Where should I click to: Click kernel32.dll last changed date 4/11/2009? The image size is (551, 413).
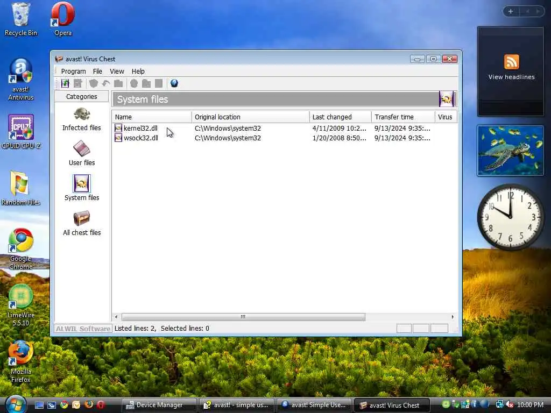coord(339,128)
